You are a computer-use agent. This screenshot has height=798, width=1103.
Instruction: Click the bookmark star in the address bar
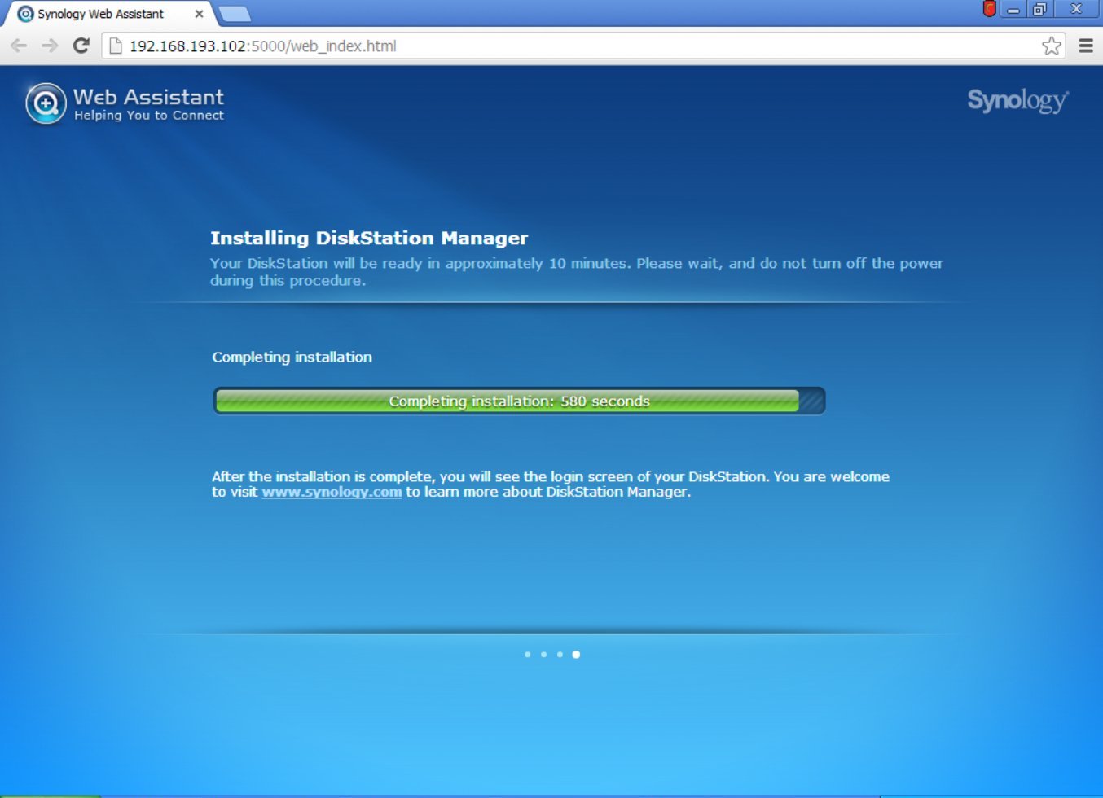(x=1051, y=46)
